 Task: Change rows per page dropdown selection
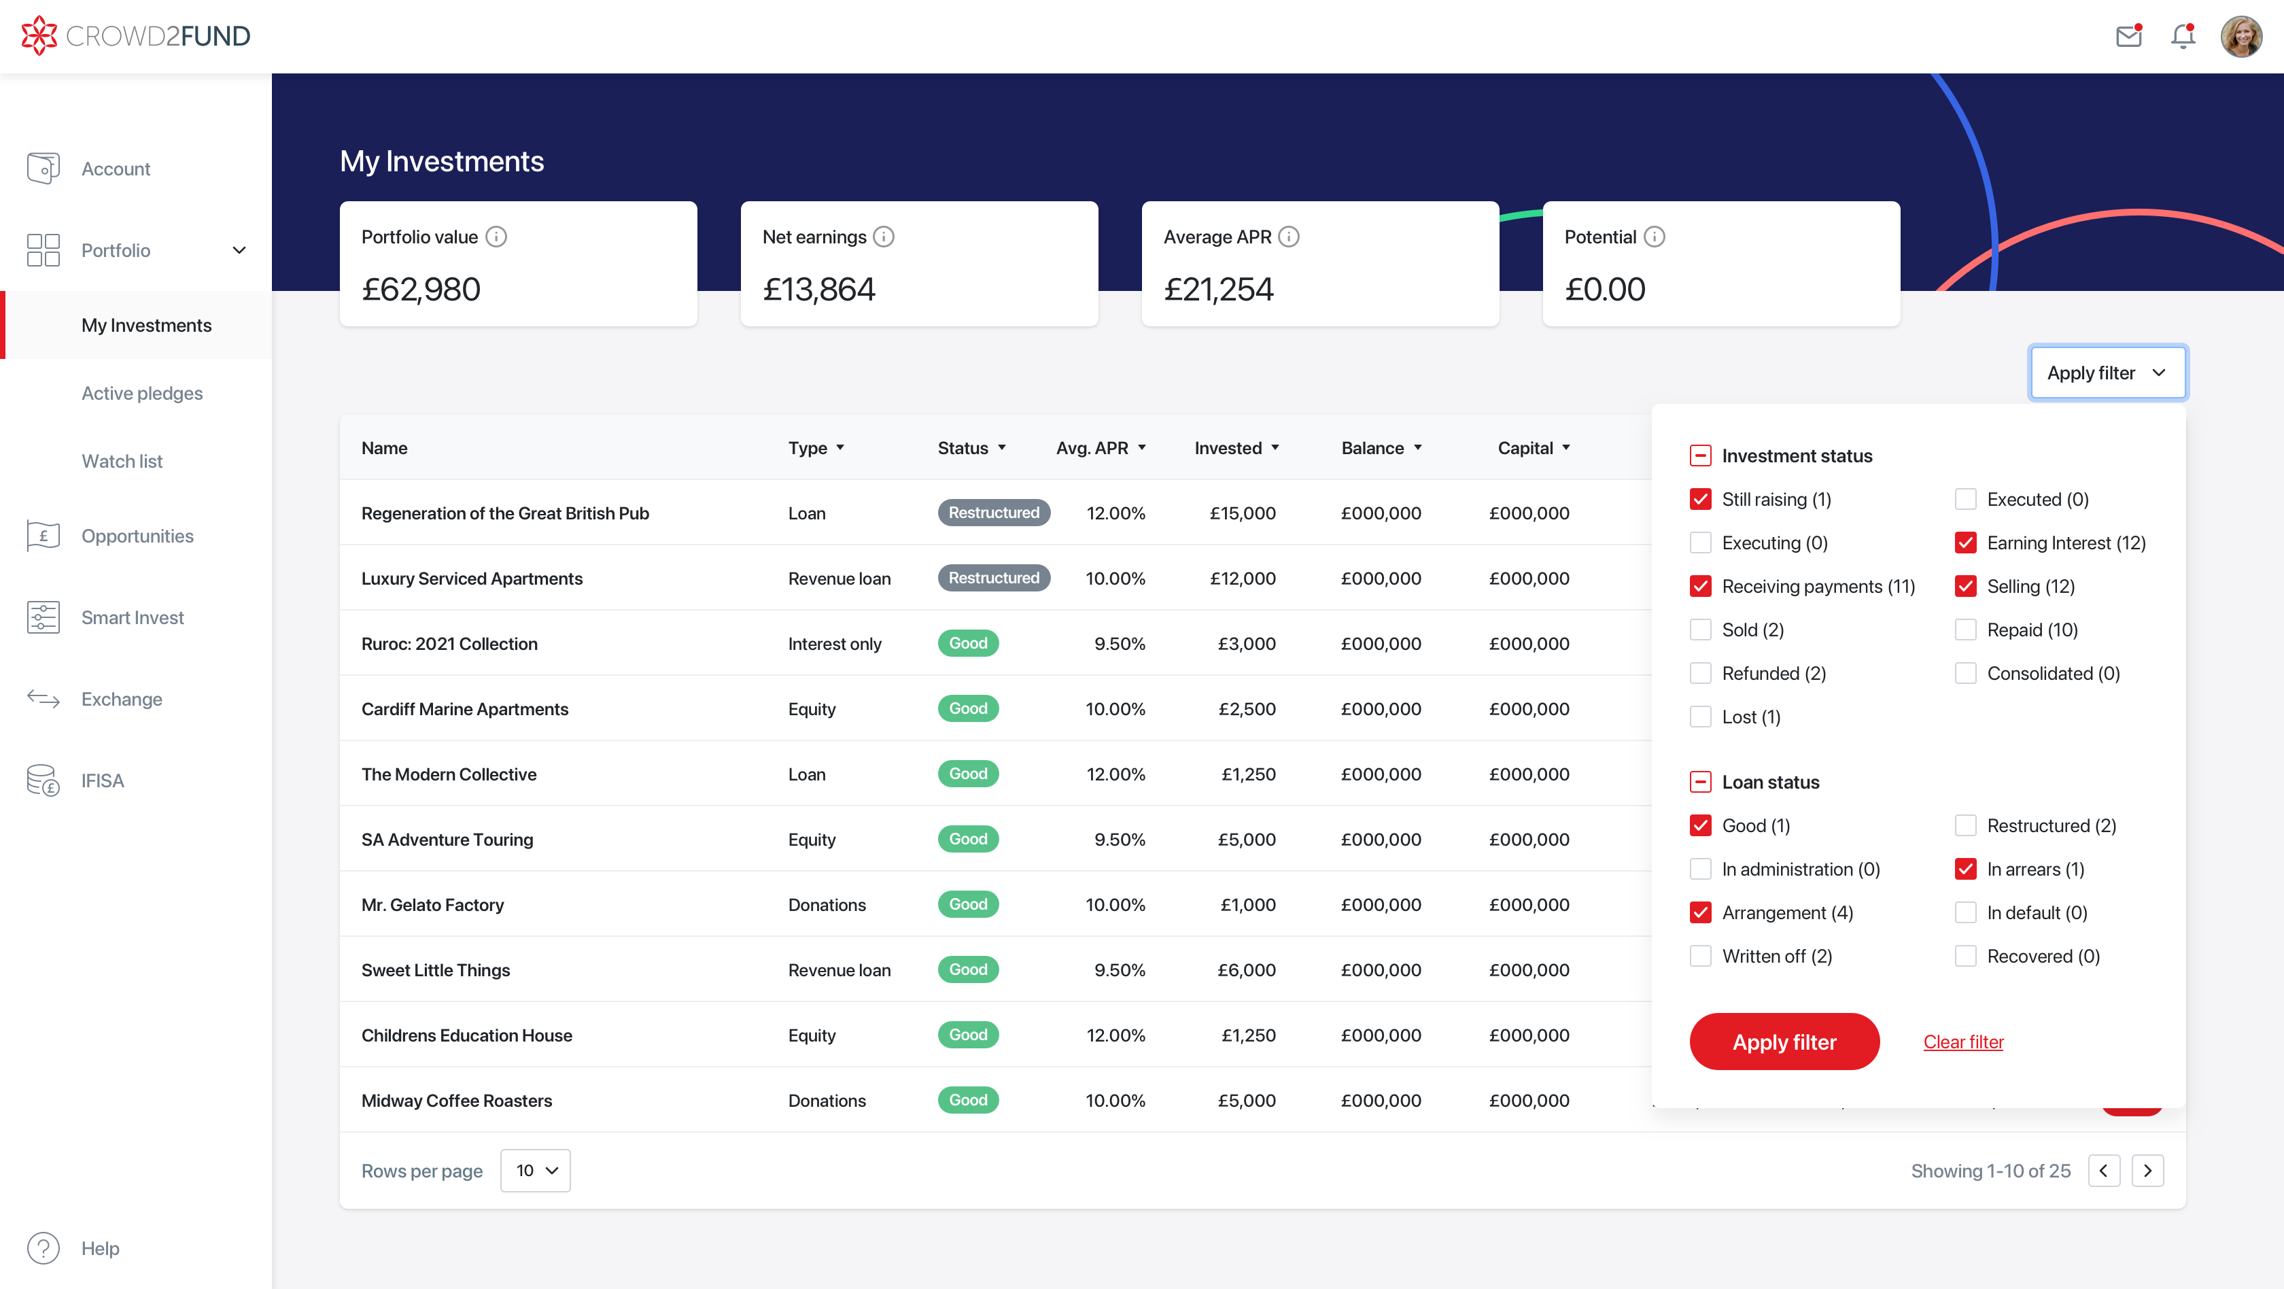pyautogui.click(x=536, y=1171)
